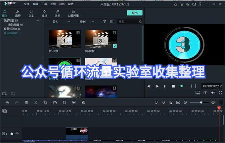The image size is (225, 143).
Task: Select 背景样例 (15) in the tree
Action: pyautogui.click(x=12, y=29)
